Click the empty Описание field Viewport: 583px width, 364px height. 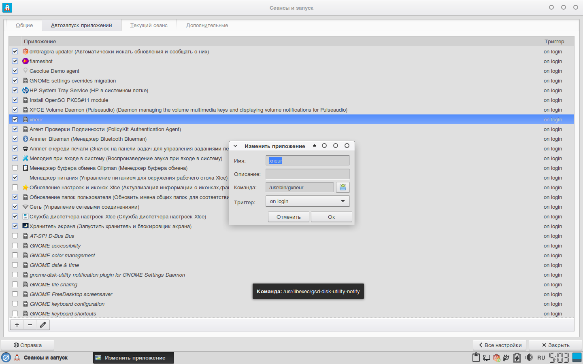coord(308,174)
